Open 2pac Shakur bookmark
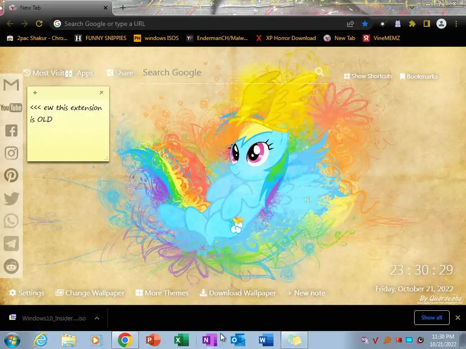Viewport: 466px width, 349px height. [37, 38]
